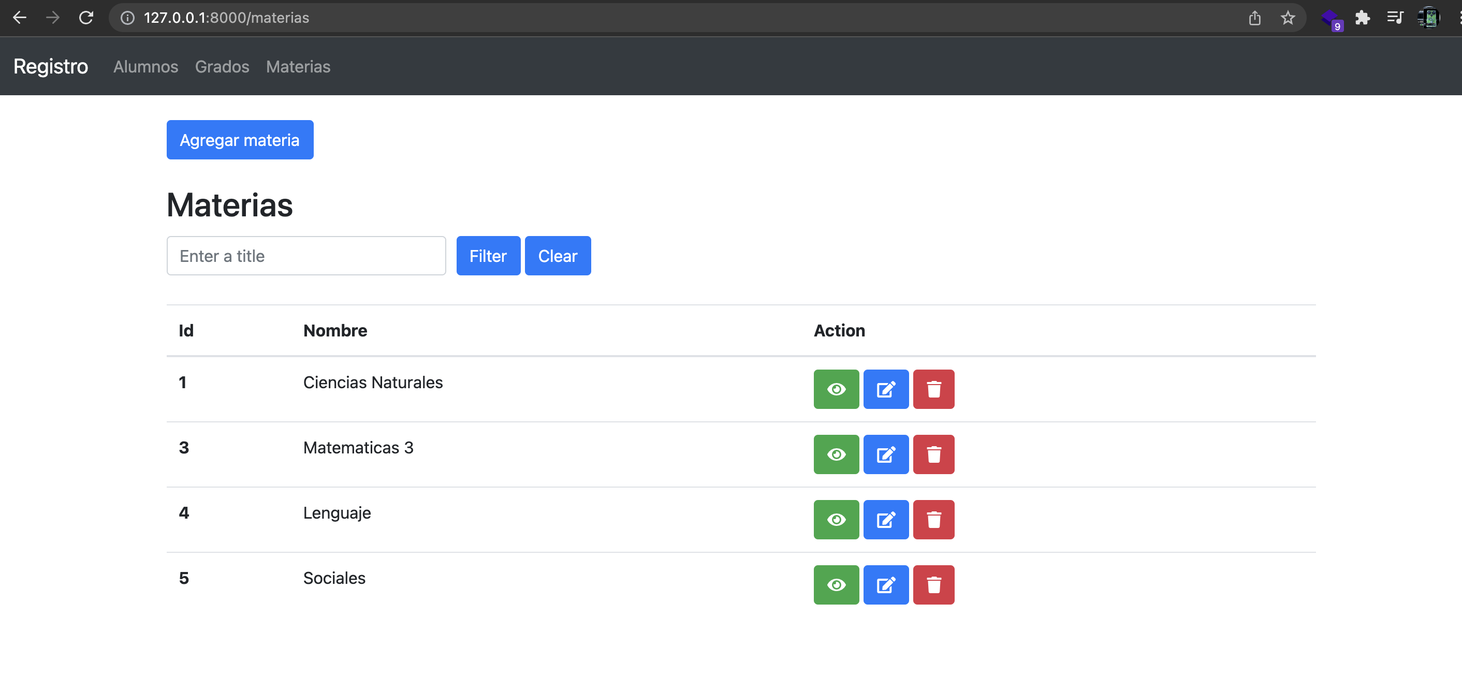The image size is (1462, 676).
Task: View the Lenguaje record (eye icon)
Action: (x=836, y=520)
